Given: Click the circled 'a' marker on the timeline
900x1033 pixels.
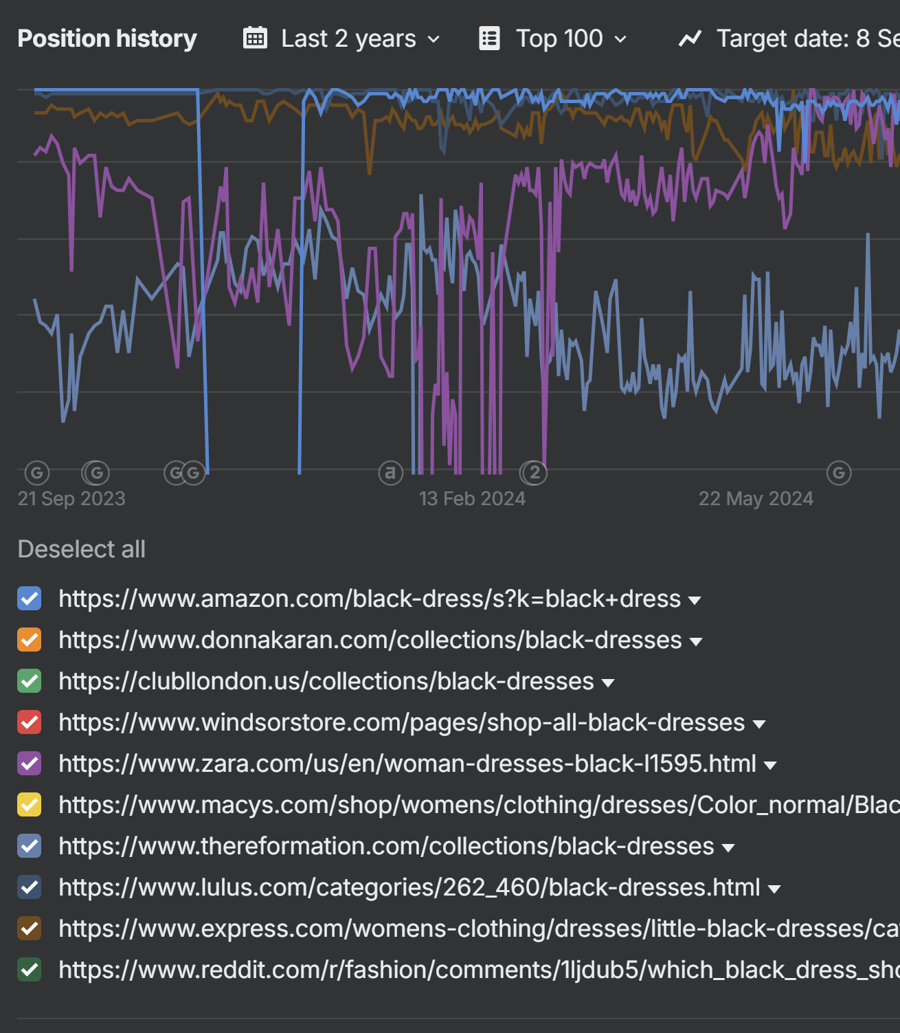Looking at the screenshot, I should click(390, 473).
